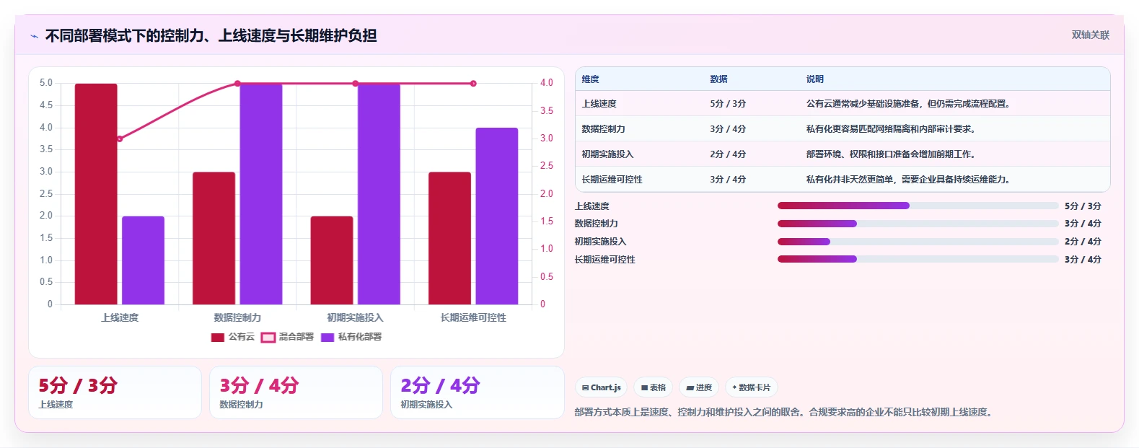This screenshot has height=448, width=1139.
Task: Click description 私有化更容易匹配网络隔离
Action: pyautogui.click(x=892, y=129)
